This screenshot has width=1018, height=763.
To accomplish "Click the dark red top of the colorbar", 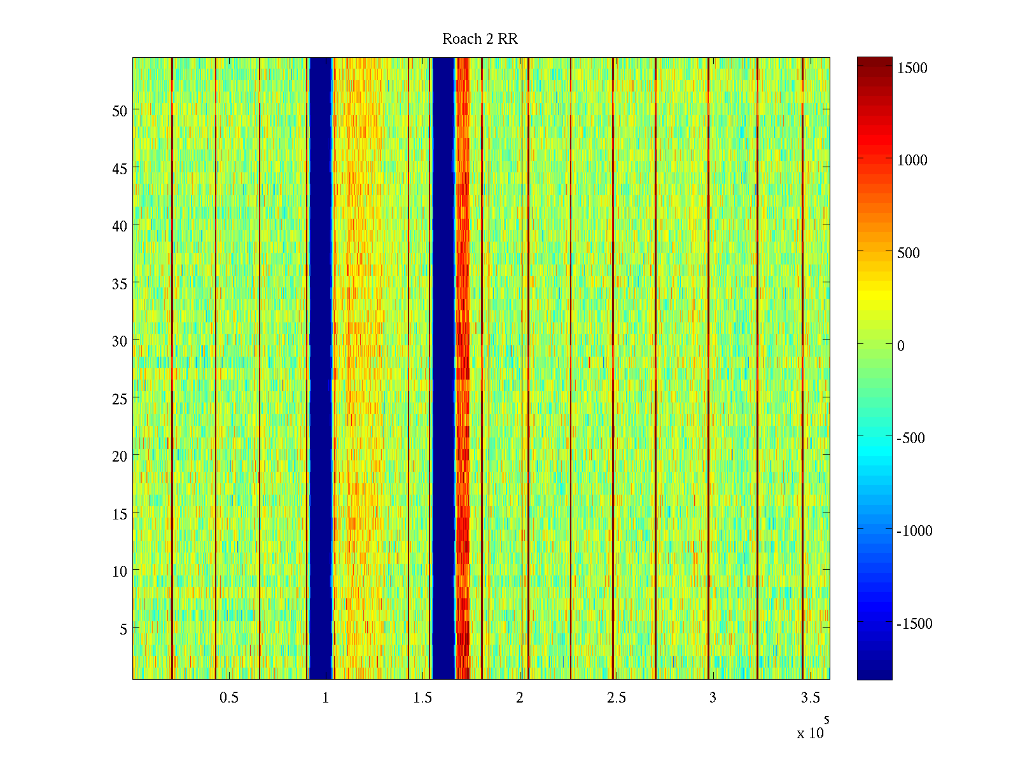I will (874, 62).
